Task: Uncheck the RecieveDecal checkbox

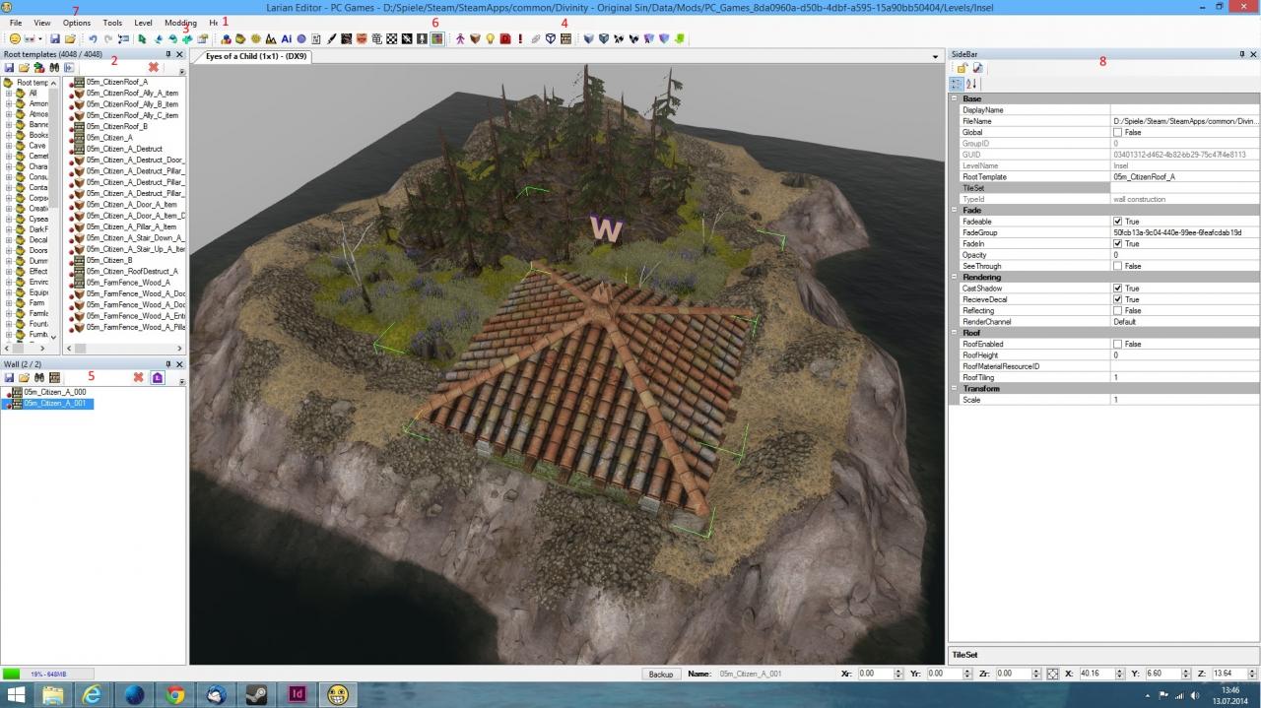Action: pyautogui.click(x=1117, y=299)
